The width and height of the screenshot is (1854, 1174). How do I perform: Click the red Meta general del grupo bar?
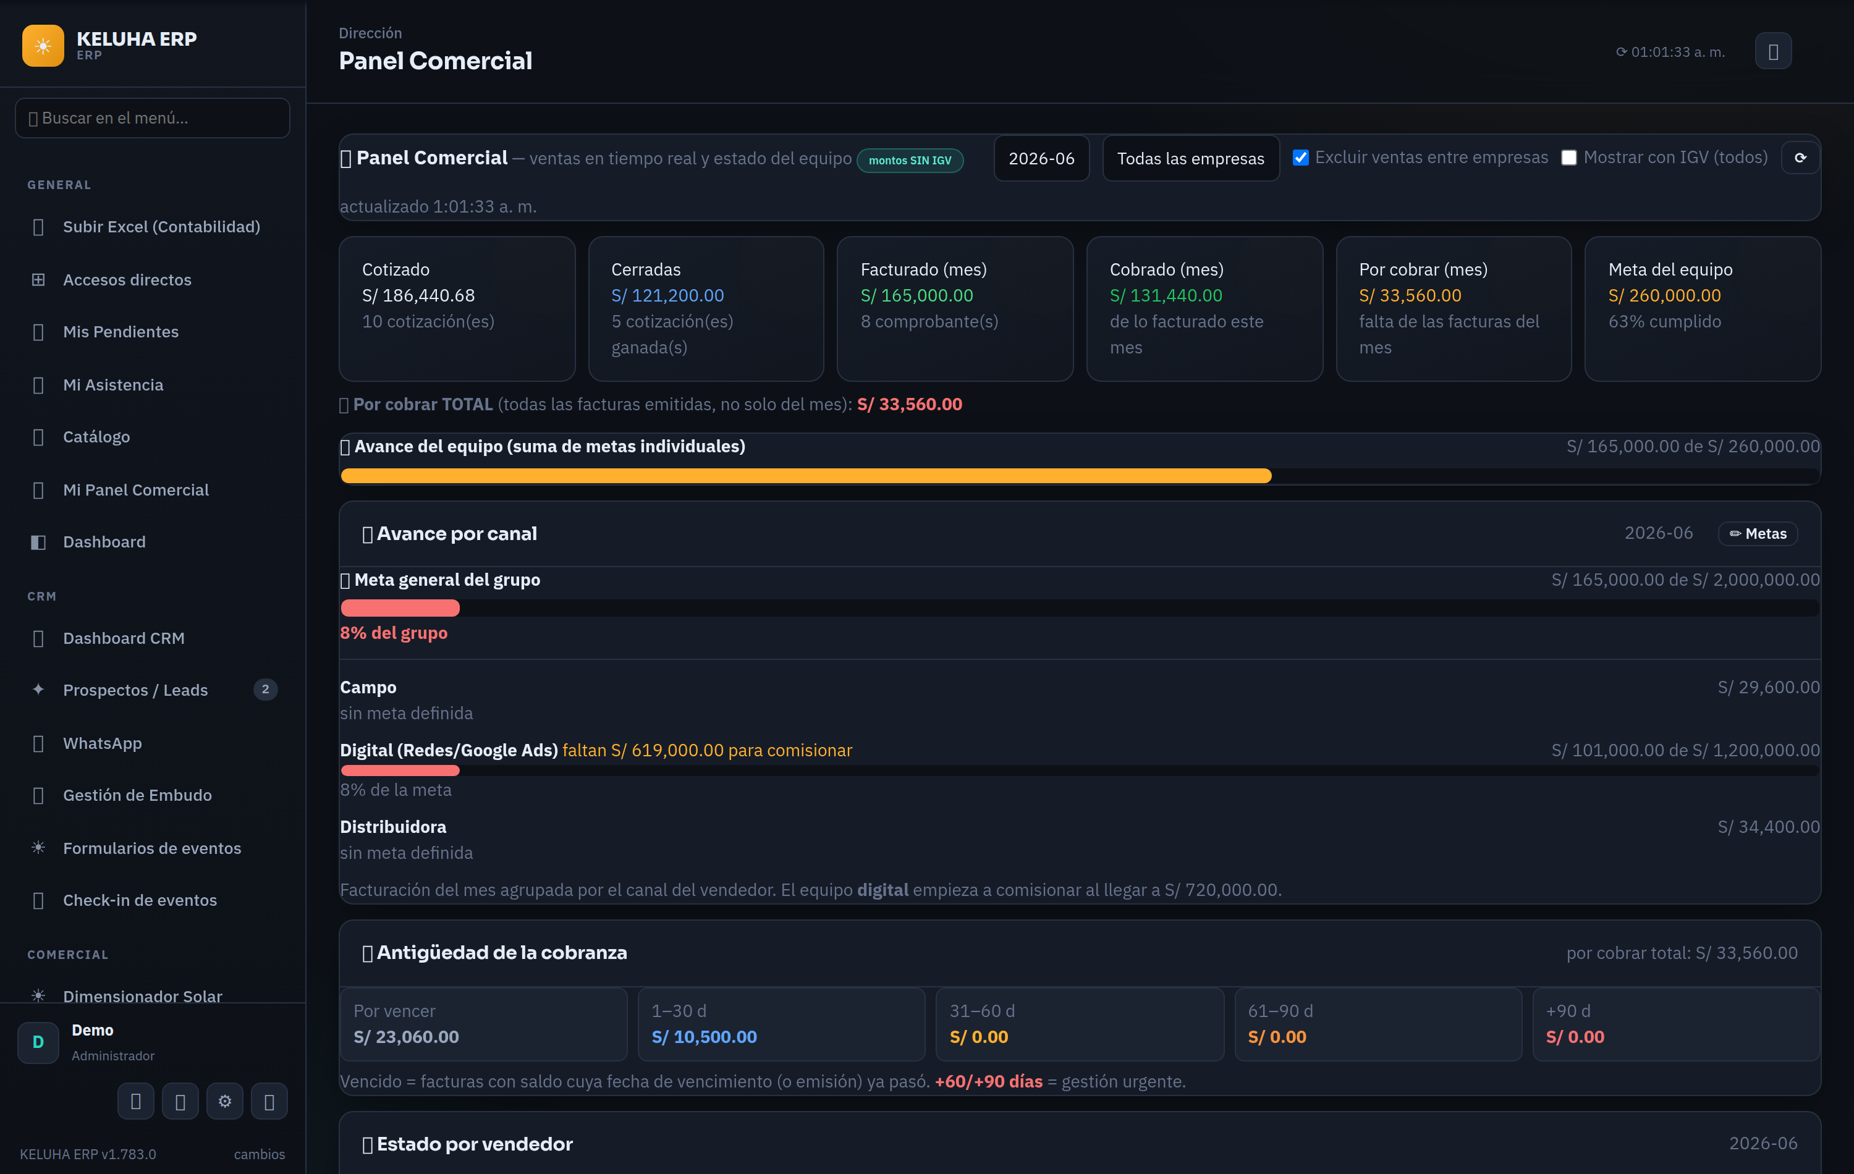tap(400, 608)
